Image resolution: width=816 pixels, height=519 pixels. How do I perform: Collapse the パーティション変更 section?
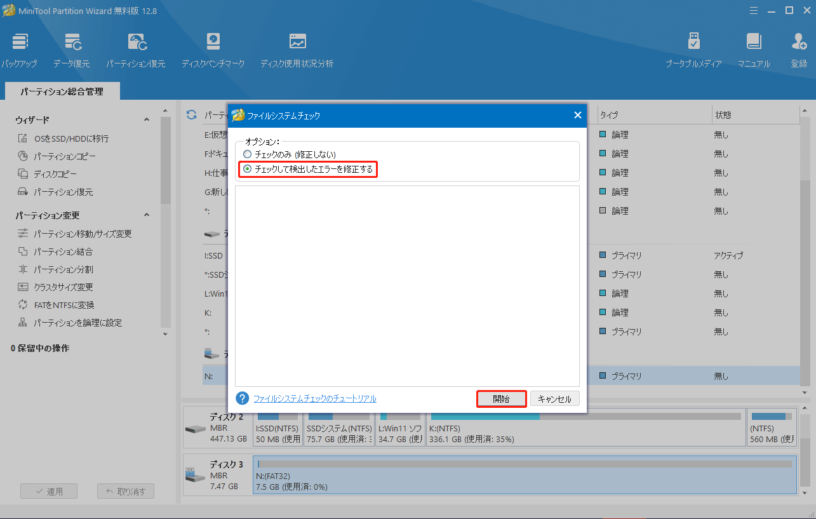tap(147, 215)
